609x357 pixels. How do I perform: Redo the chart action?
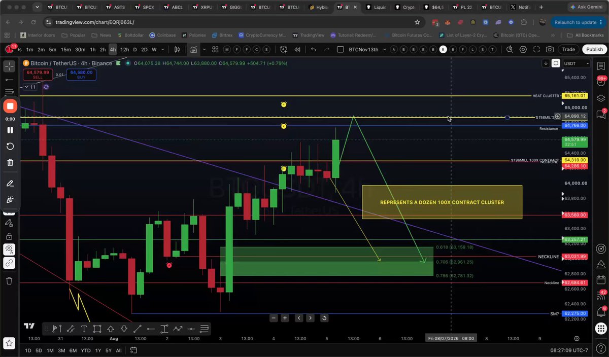click(x=328, y=49)
